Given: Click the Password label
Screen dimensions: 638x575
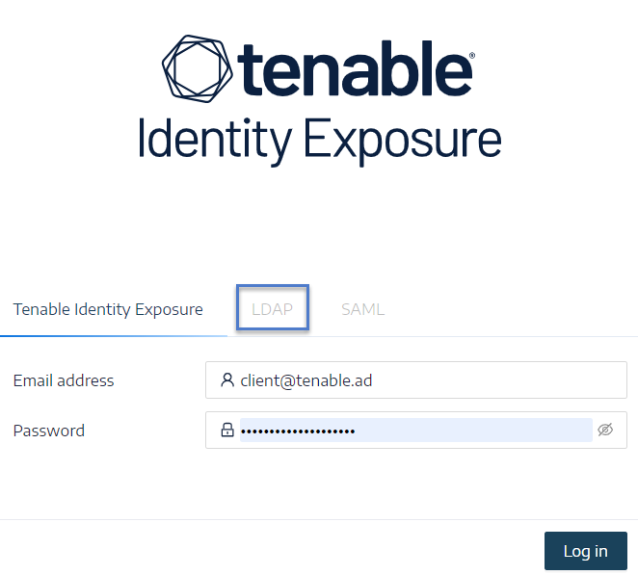Looking at the screenshot, I should 49,431.
